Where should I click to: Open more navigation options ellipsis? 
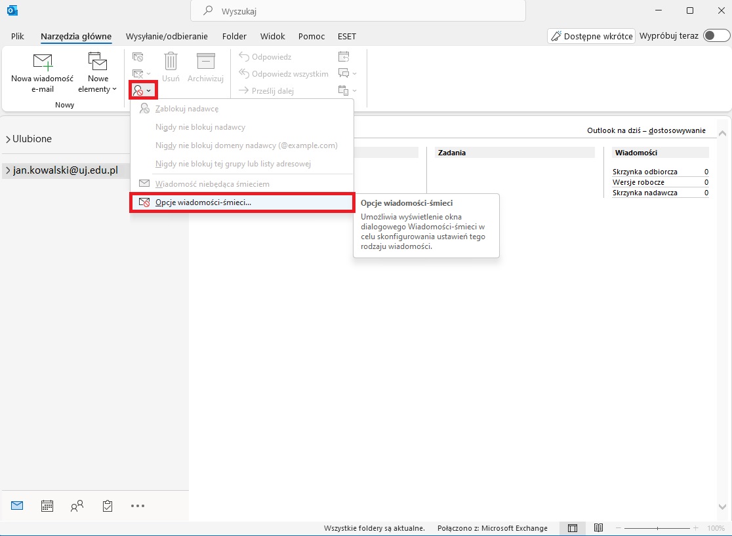pos(138,506)
